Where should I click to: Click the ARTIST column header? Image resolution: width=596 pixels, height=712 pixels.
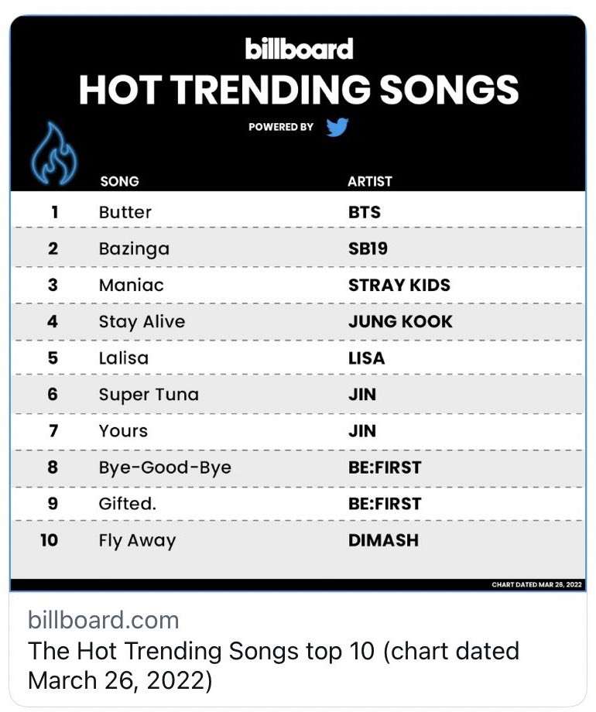click(x=370, y=181)
